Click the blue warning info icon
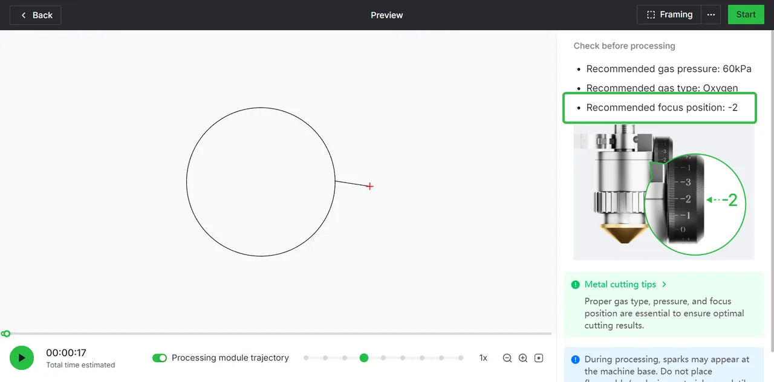 tap(575, 359)
